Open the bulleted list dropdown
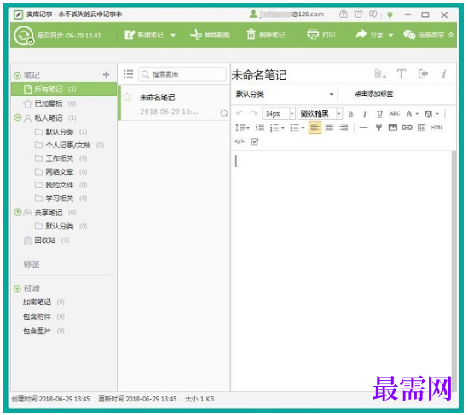 click(297, 128)
